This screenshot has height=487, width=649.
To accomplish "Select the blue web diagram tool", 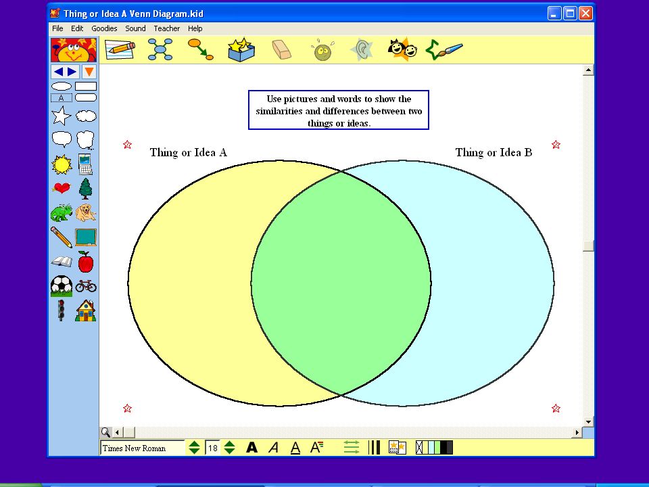I will click(x=160, y=49).
